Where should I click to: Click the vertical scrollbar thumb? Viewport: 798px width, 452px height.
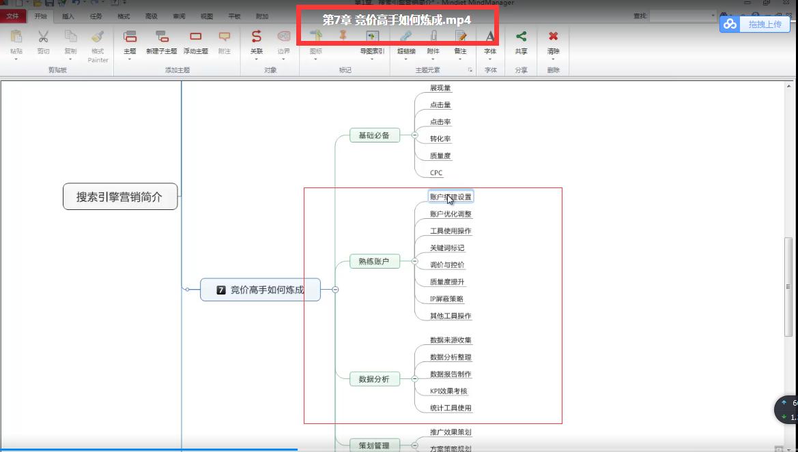pos(788,286)
